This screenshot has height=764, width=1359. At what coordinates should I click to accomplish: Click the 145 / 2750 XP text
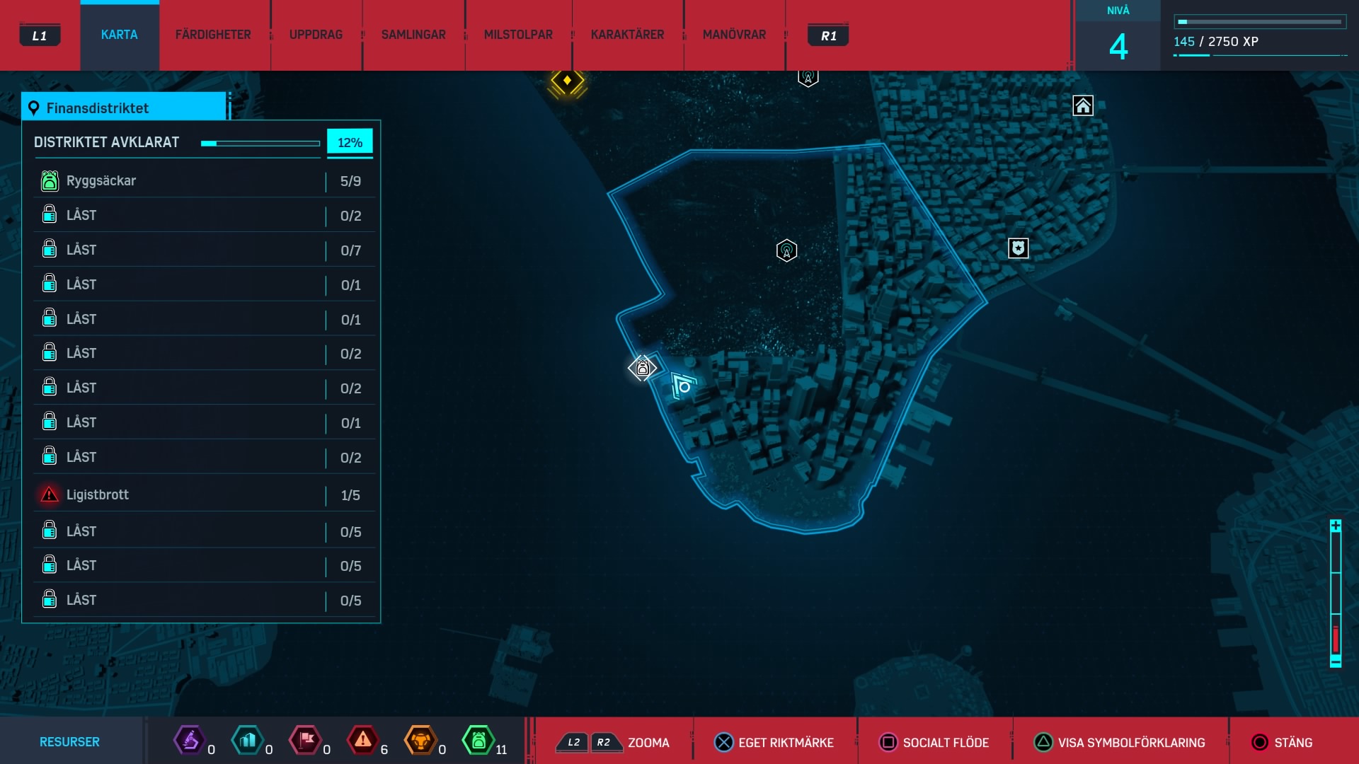pos(1216,42)
